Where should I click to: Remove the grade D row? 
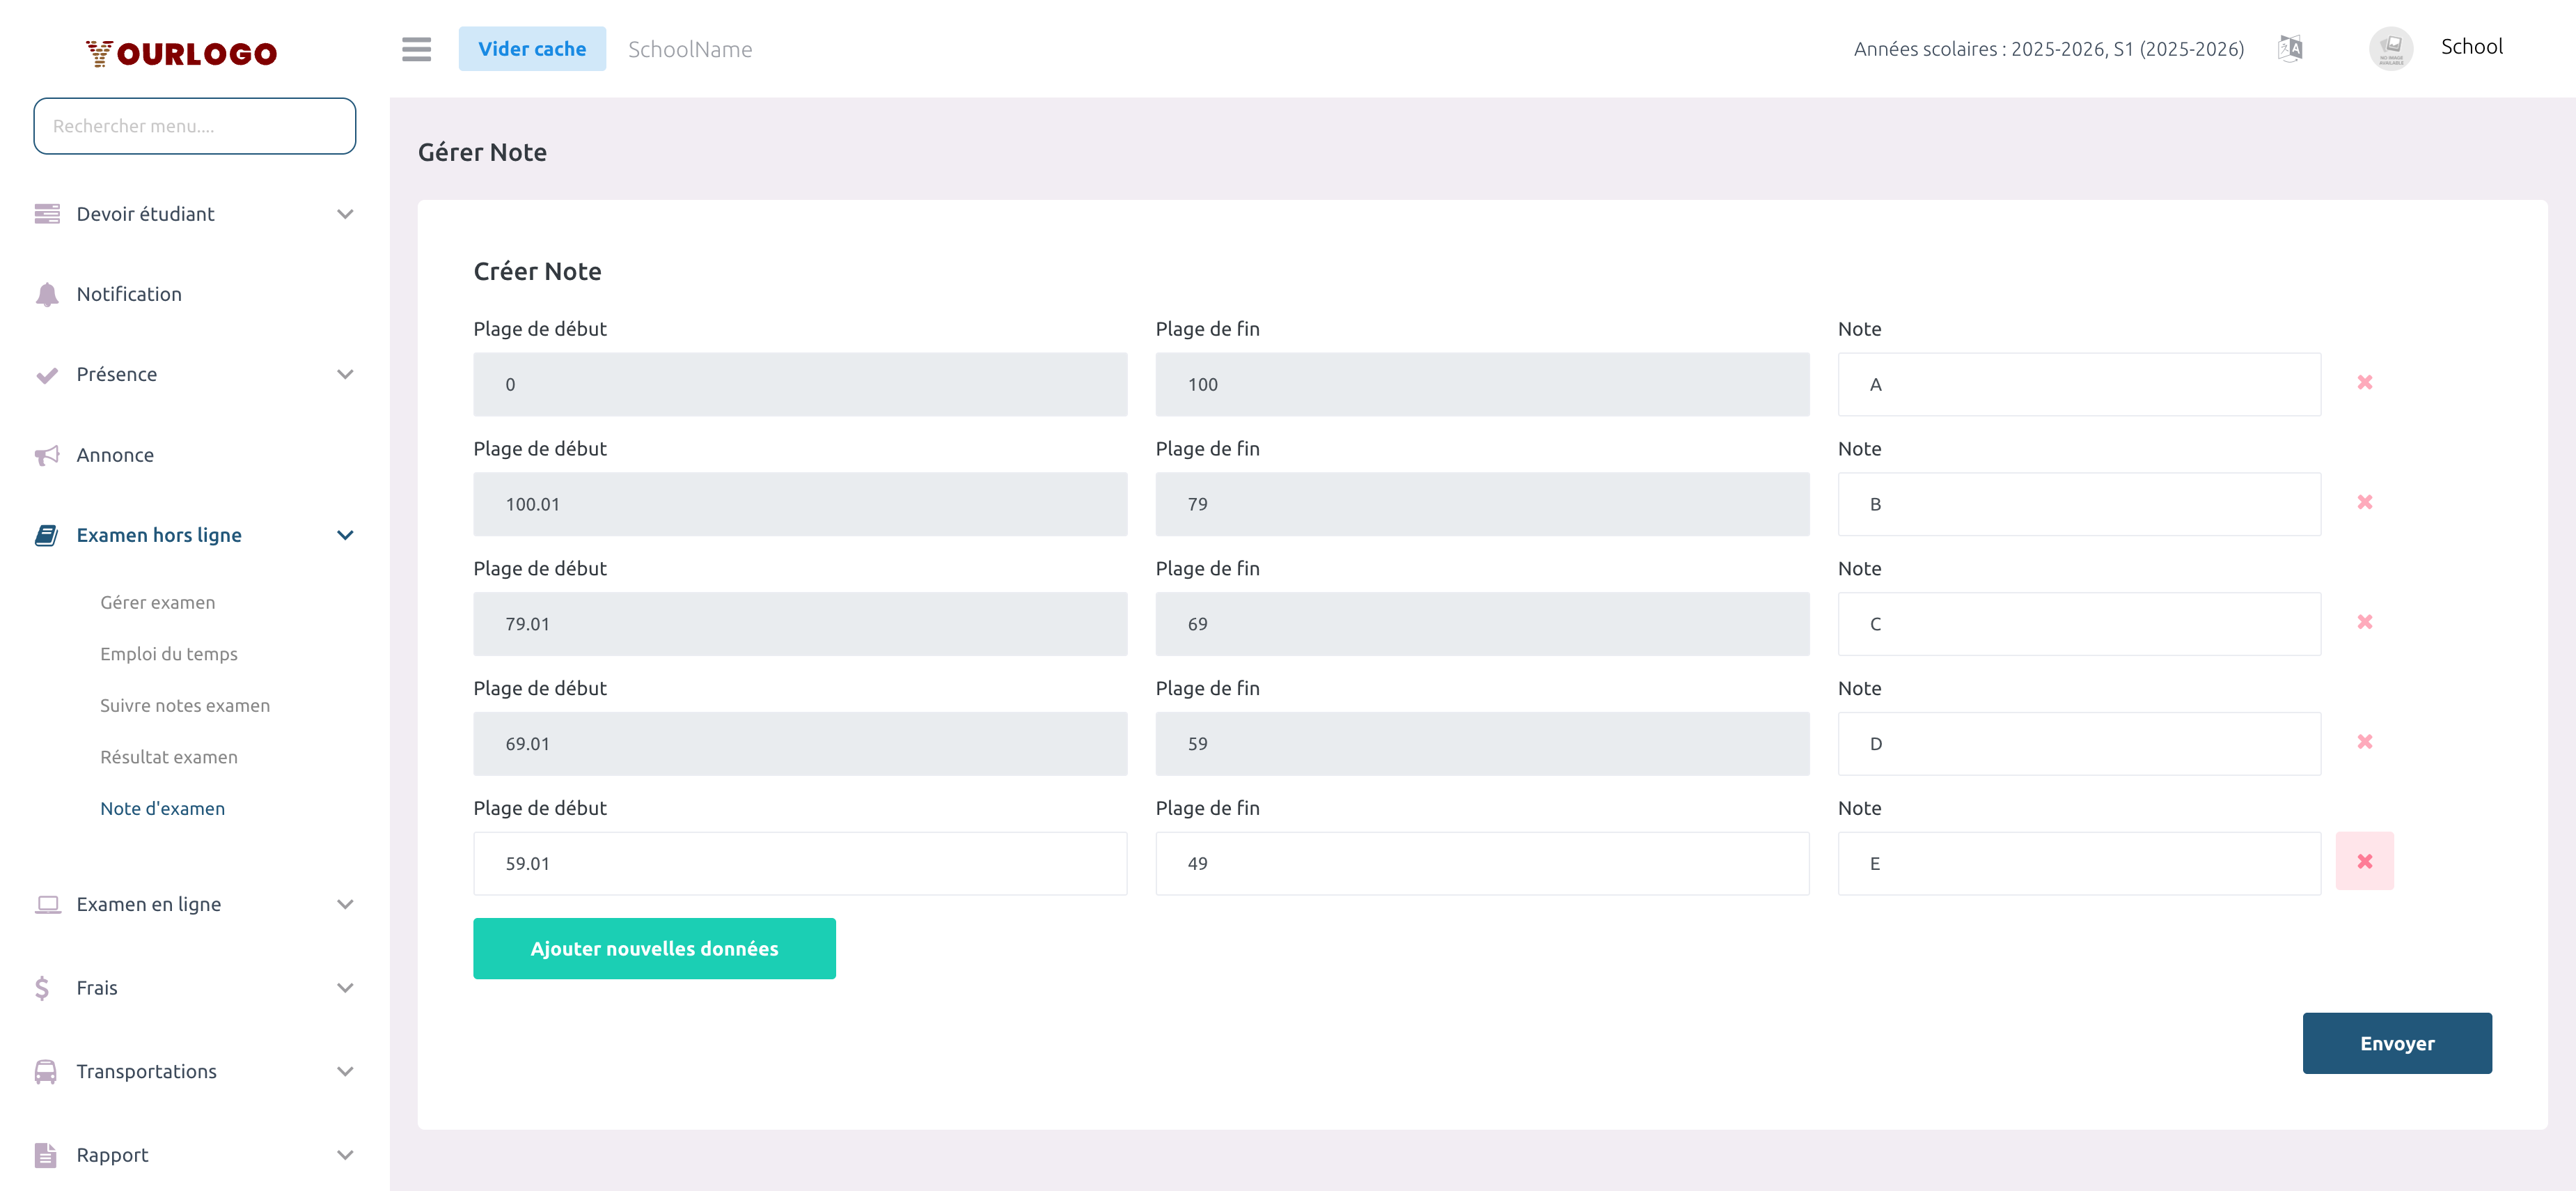tap(2364, 742)
